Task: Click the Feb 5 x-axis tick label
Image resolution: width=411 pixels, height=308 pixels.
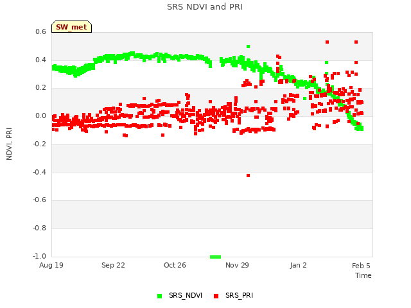Action: (361, 266)
